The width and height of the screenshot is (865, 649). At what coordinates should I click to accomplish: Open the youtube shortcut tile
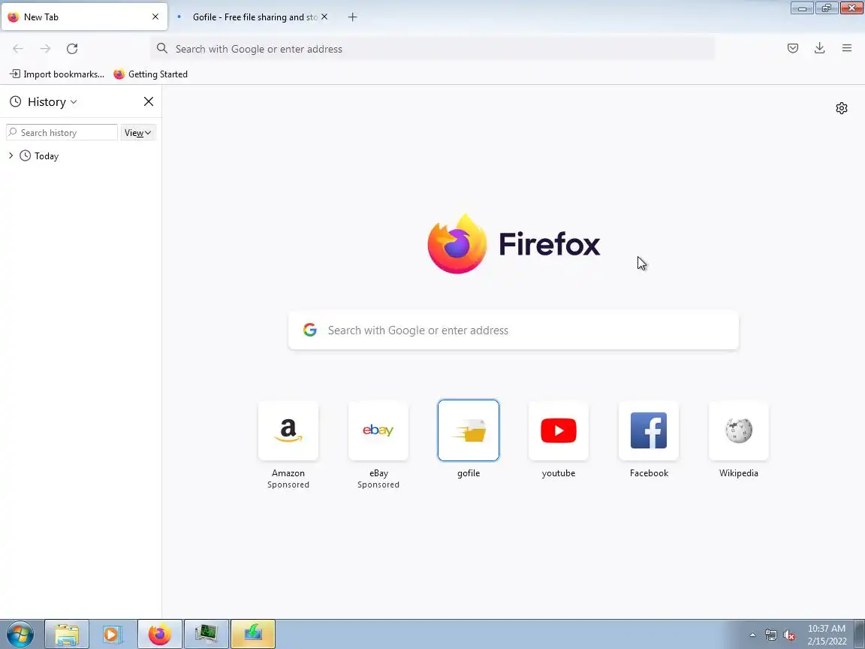pos(559,430)
